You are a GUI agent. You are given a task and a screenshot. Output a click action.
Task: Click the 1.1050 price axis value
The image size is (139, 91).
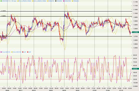[135, 10]
